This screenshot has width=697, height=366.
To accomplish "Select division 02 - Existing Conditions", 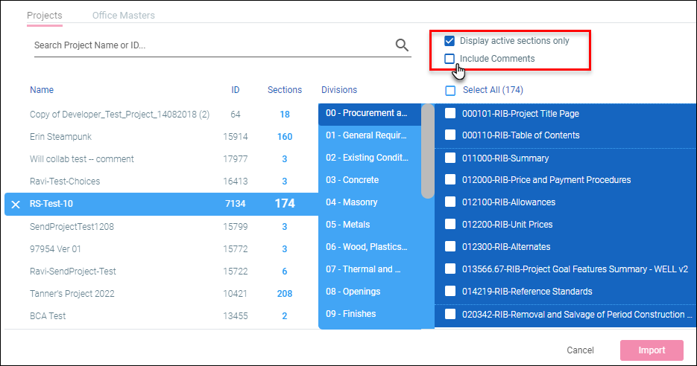I will tap(370, 158).
